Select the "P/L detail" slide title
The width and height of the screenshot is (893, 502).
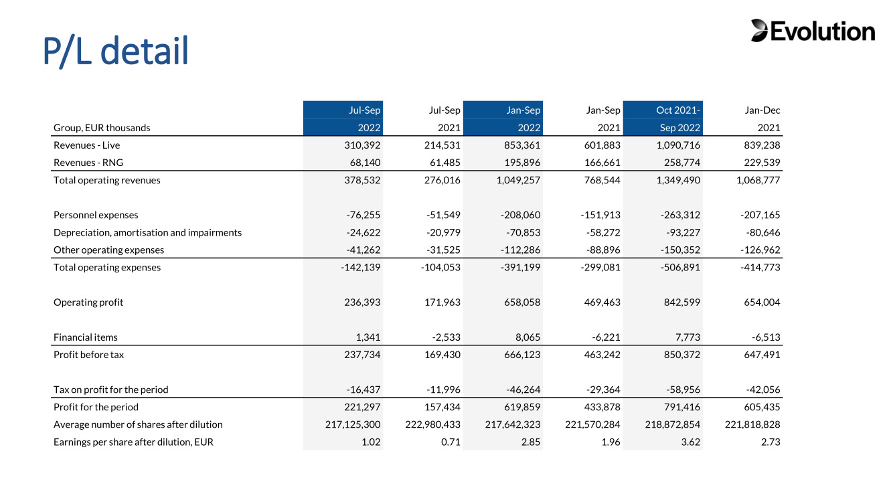pyautogui.click(x=116, y=52)
